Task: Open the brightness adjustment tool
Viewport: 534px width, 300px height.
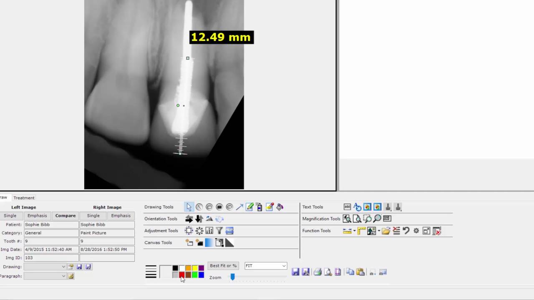Action: point(199,231)
